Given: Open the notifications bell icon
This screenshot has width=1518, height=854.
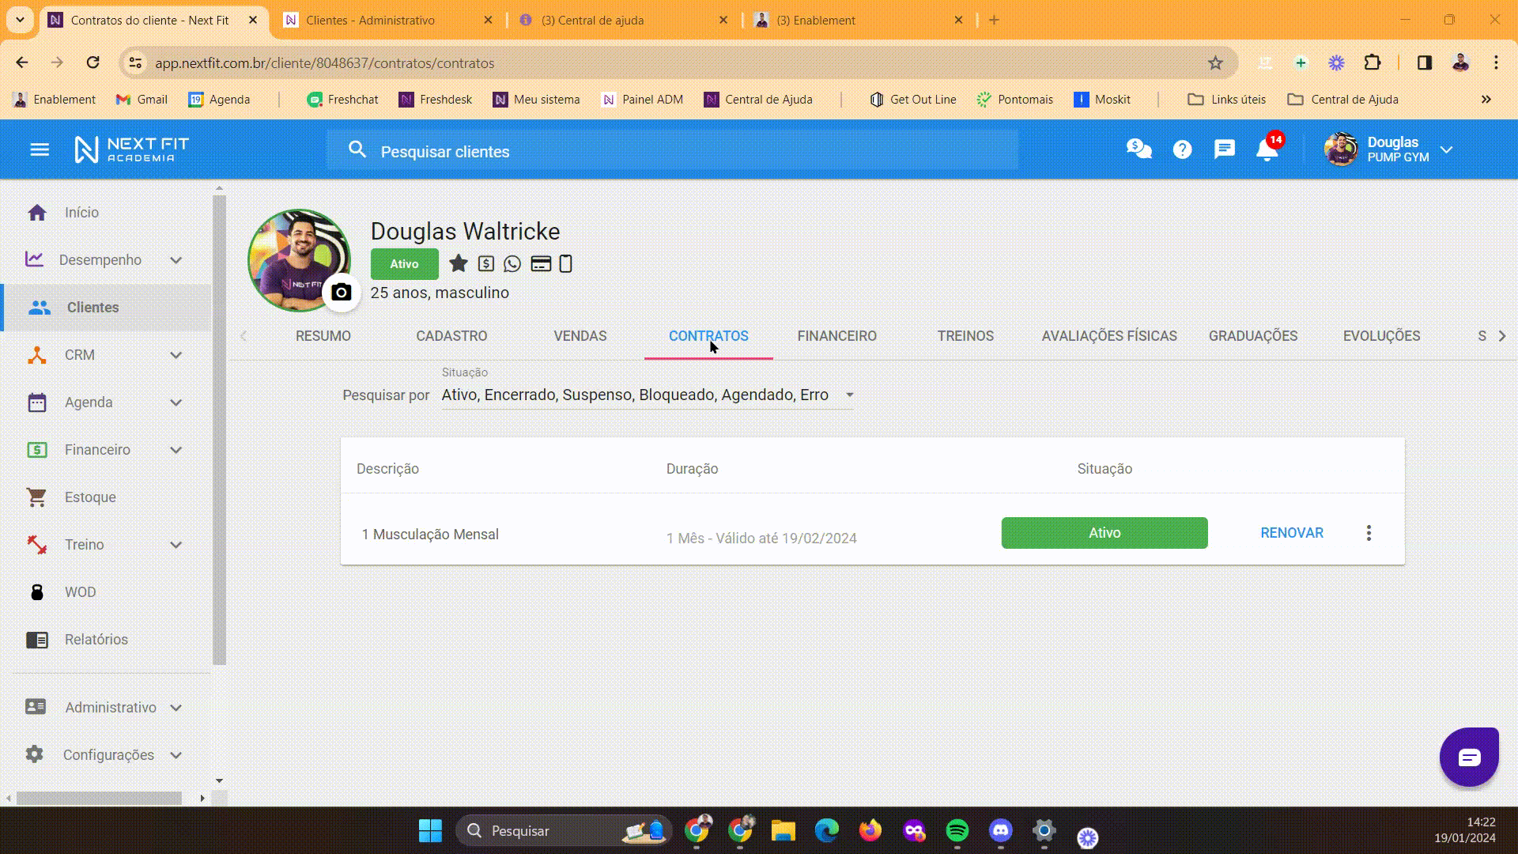Looking at the screenshot, I should click(1267, 150).
